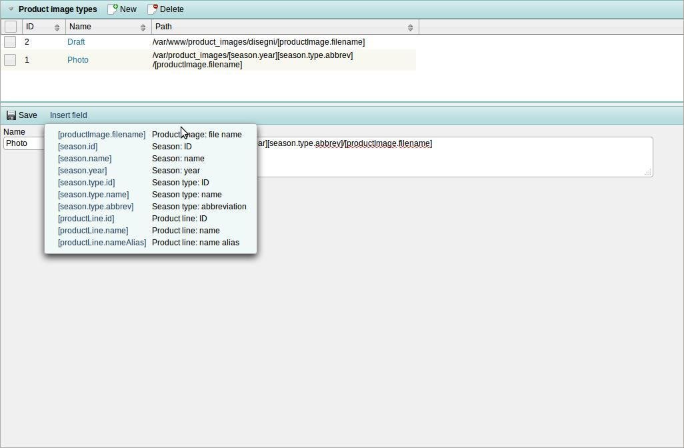
Task: Insert the [season.year] field
Action: coord(82,170)
